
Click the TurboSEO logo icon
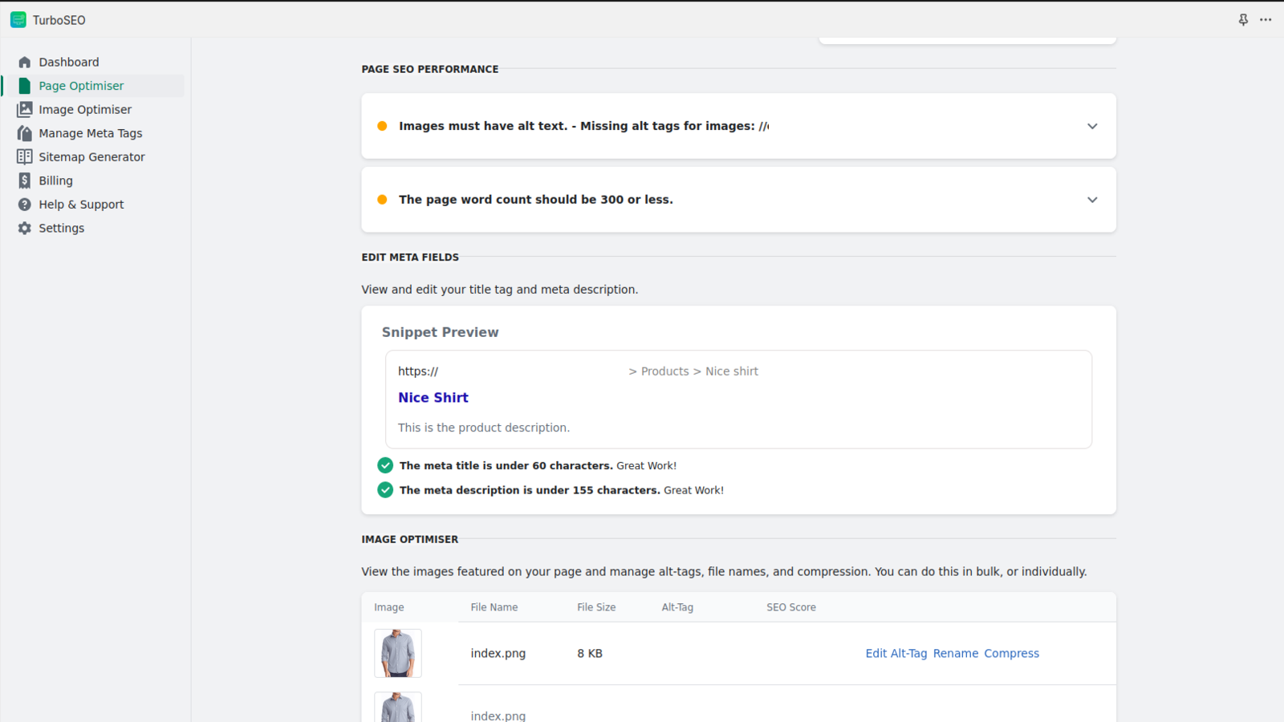pos(18,20)
